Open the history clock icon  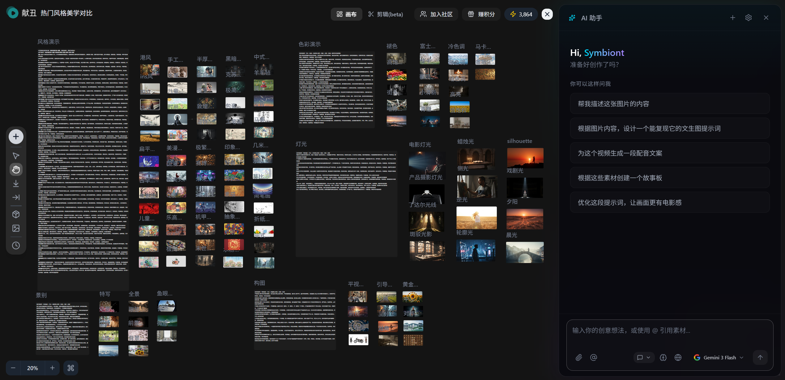(x=16, y=245)
